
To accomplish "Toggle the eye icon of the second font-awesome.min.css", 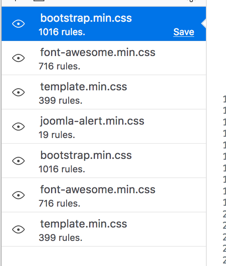I will click(x=18, y=195).
